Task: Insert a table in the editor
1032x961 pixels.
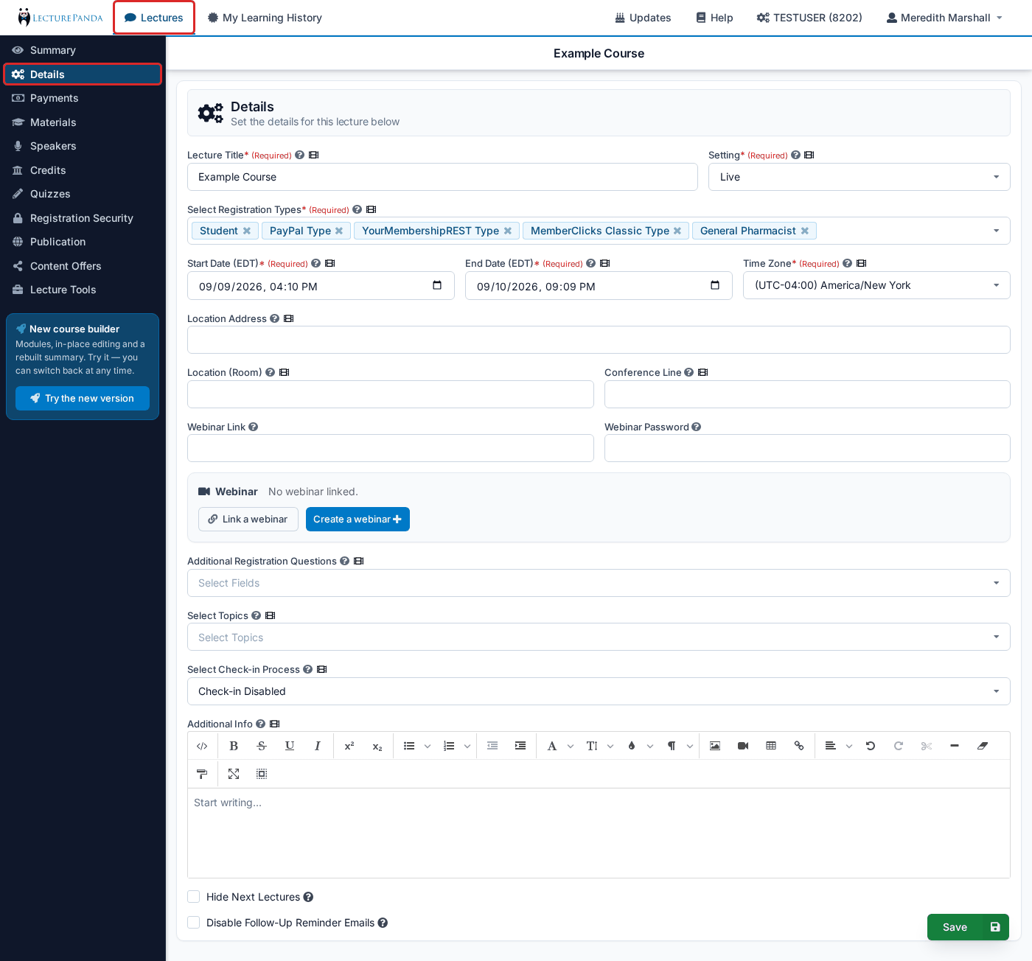Action: coord(771,746)
